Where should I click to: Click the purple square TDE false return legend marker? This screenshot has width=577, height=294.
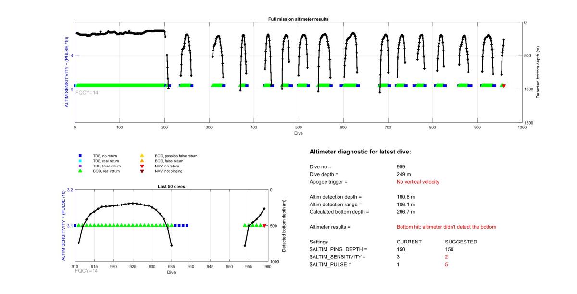pos(80,166)
